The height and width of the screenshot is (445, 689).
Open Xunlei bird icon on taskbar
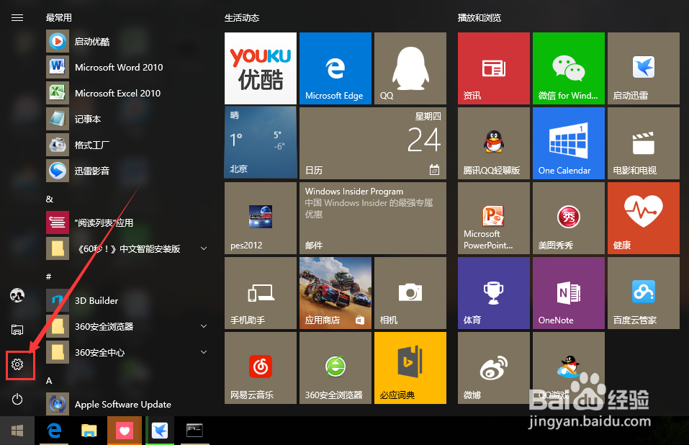pyautogui.click(x=160, y=431)
